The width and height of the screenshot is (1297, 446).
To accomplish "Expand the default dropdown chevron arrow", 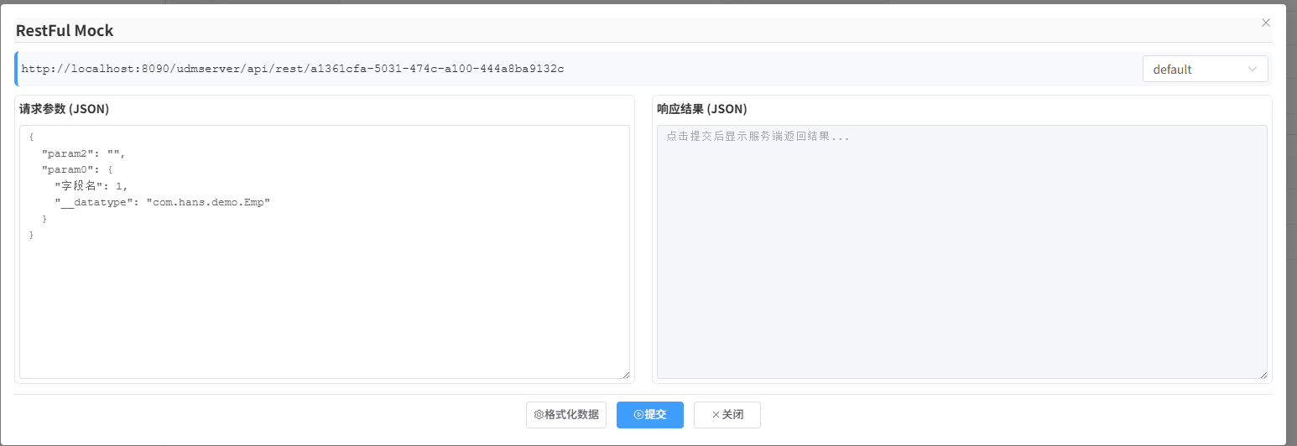I will coord(1253,69).
